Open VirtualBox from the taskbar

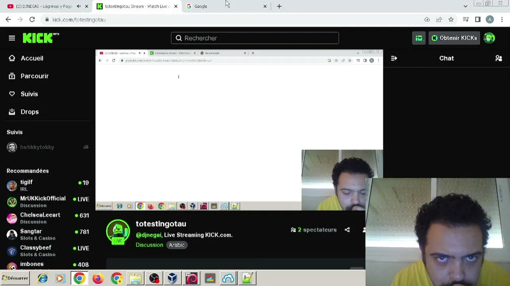(x=172, y=278)
